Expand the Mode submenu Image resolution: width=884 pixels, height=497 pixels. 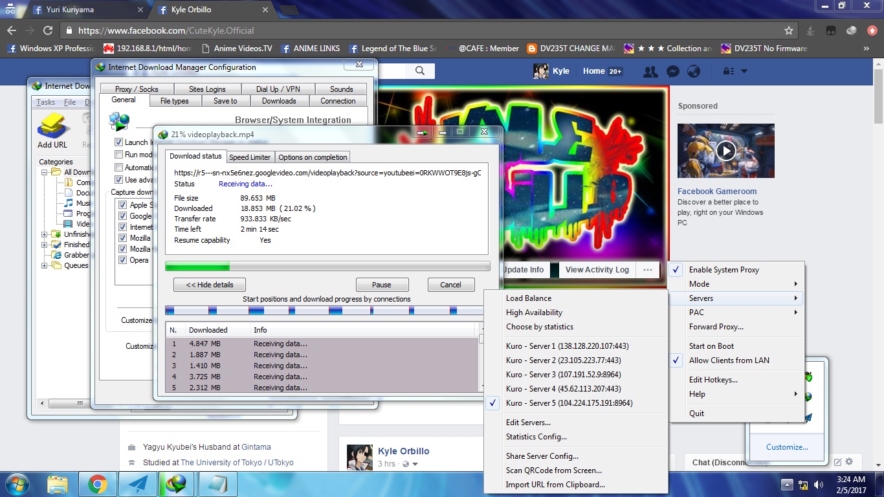pos(736,284)
